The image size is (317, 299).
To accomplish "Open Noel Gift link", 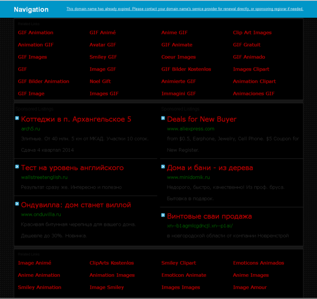I will pyautogui.click(x=100, y=81).
